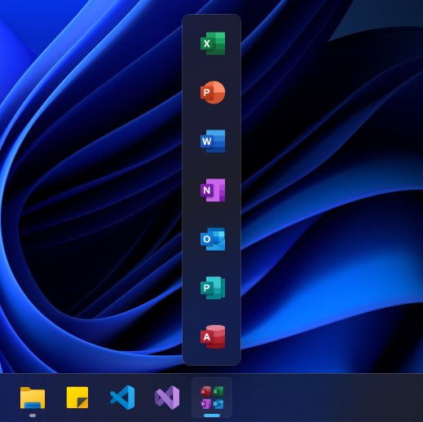This screenshot has height=422, width=423.
Task: Launch Outlook from the flyout panel
Action: click(x=213, y=239)
